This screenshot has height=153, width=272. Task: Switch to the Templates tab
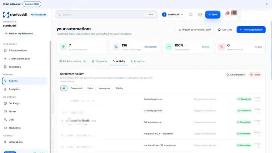pyautogui.click(x=99, y=61)
